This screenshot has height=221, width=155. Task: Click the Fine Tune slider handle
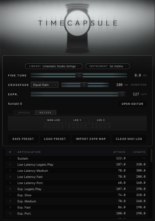79,75
